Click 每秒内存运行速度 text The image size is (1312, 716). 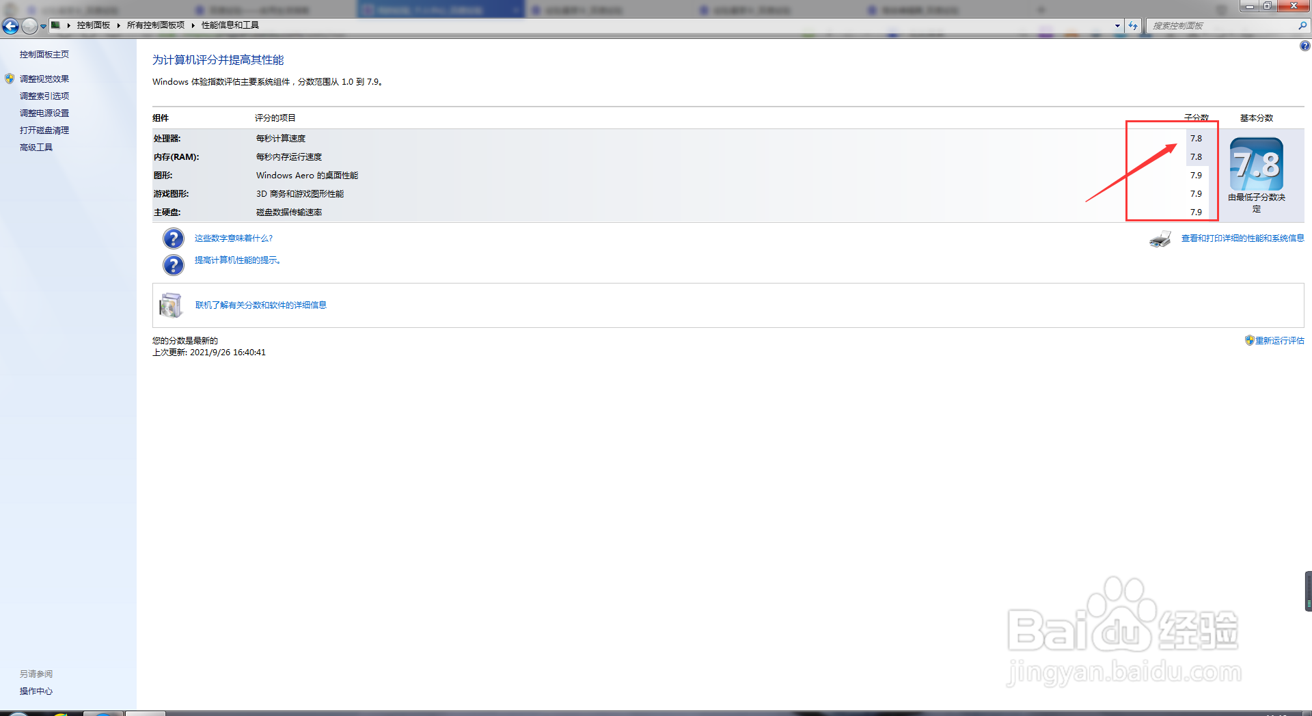(289, 157)
